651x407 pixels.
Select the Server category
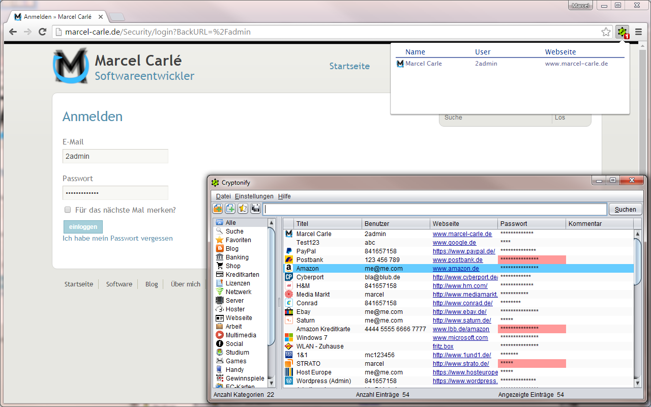click(234, 301)
